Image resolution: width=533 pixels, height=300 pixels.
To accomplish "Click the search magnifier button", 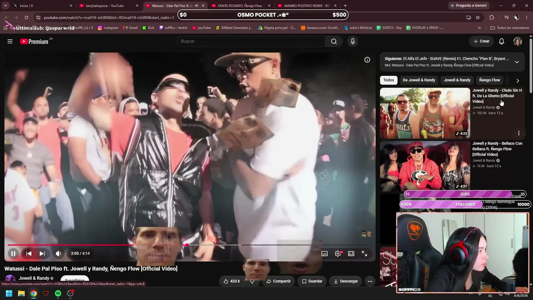I will pyautogui.click(x=334, y=41).
